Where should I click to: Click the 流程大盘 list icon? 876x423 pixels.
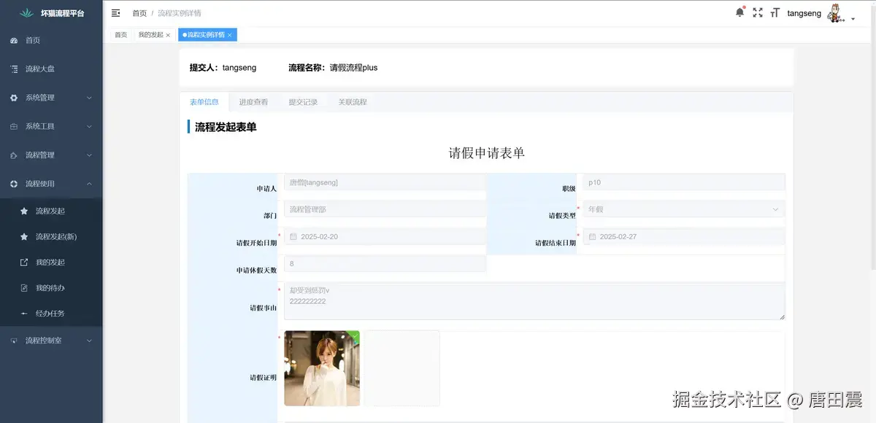[14, 69]
